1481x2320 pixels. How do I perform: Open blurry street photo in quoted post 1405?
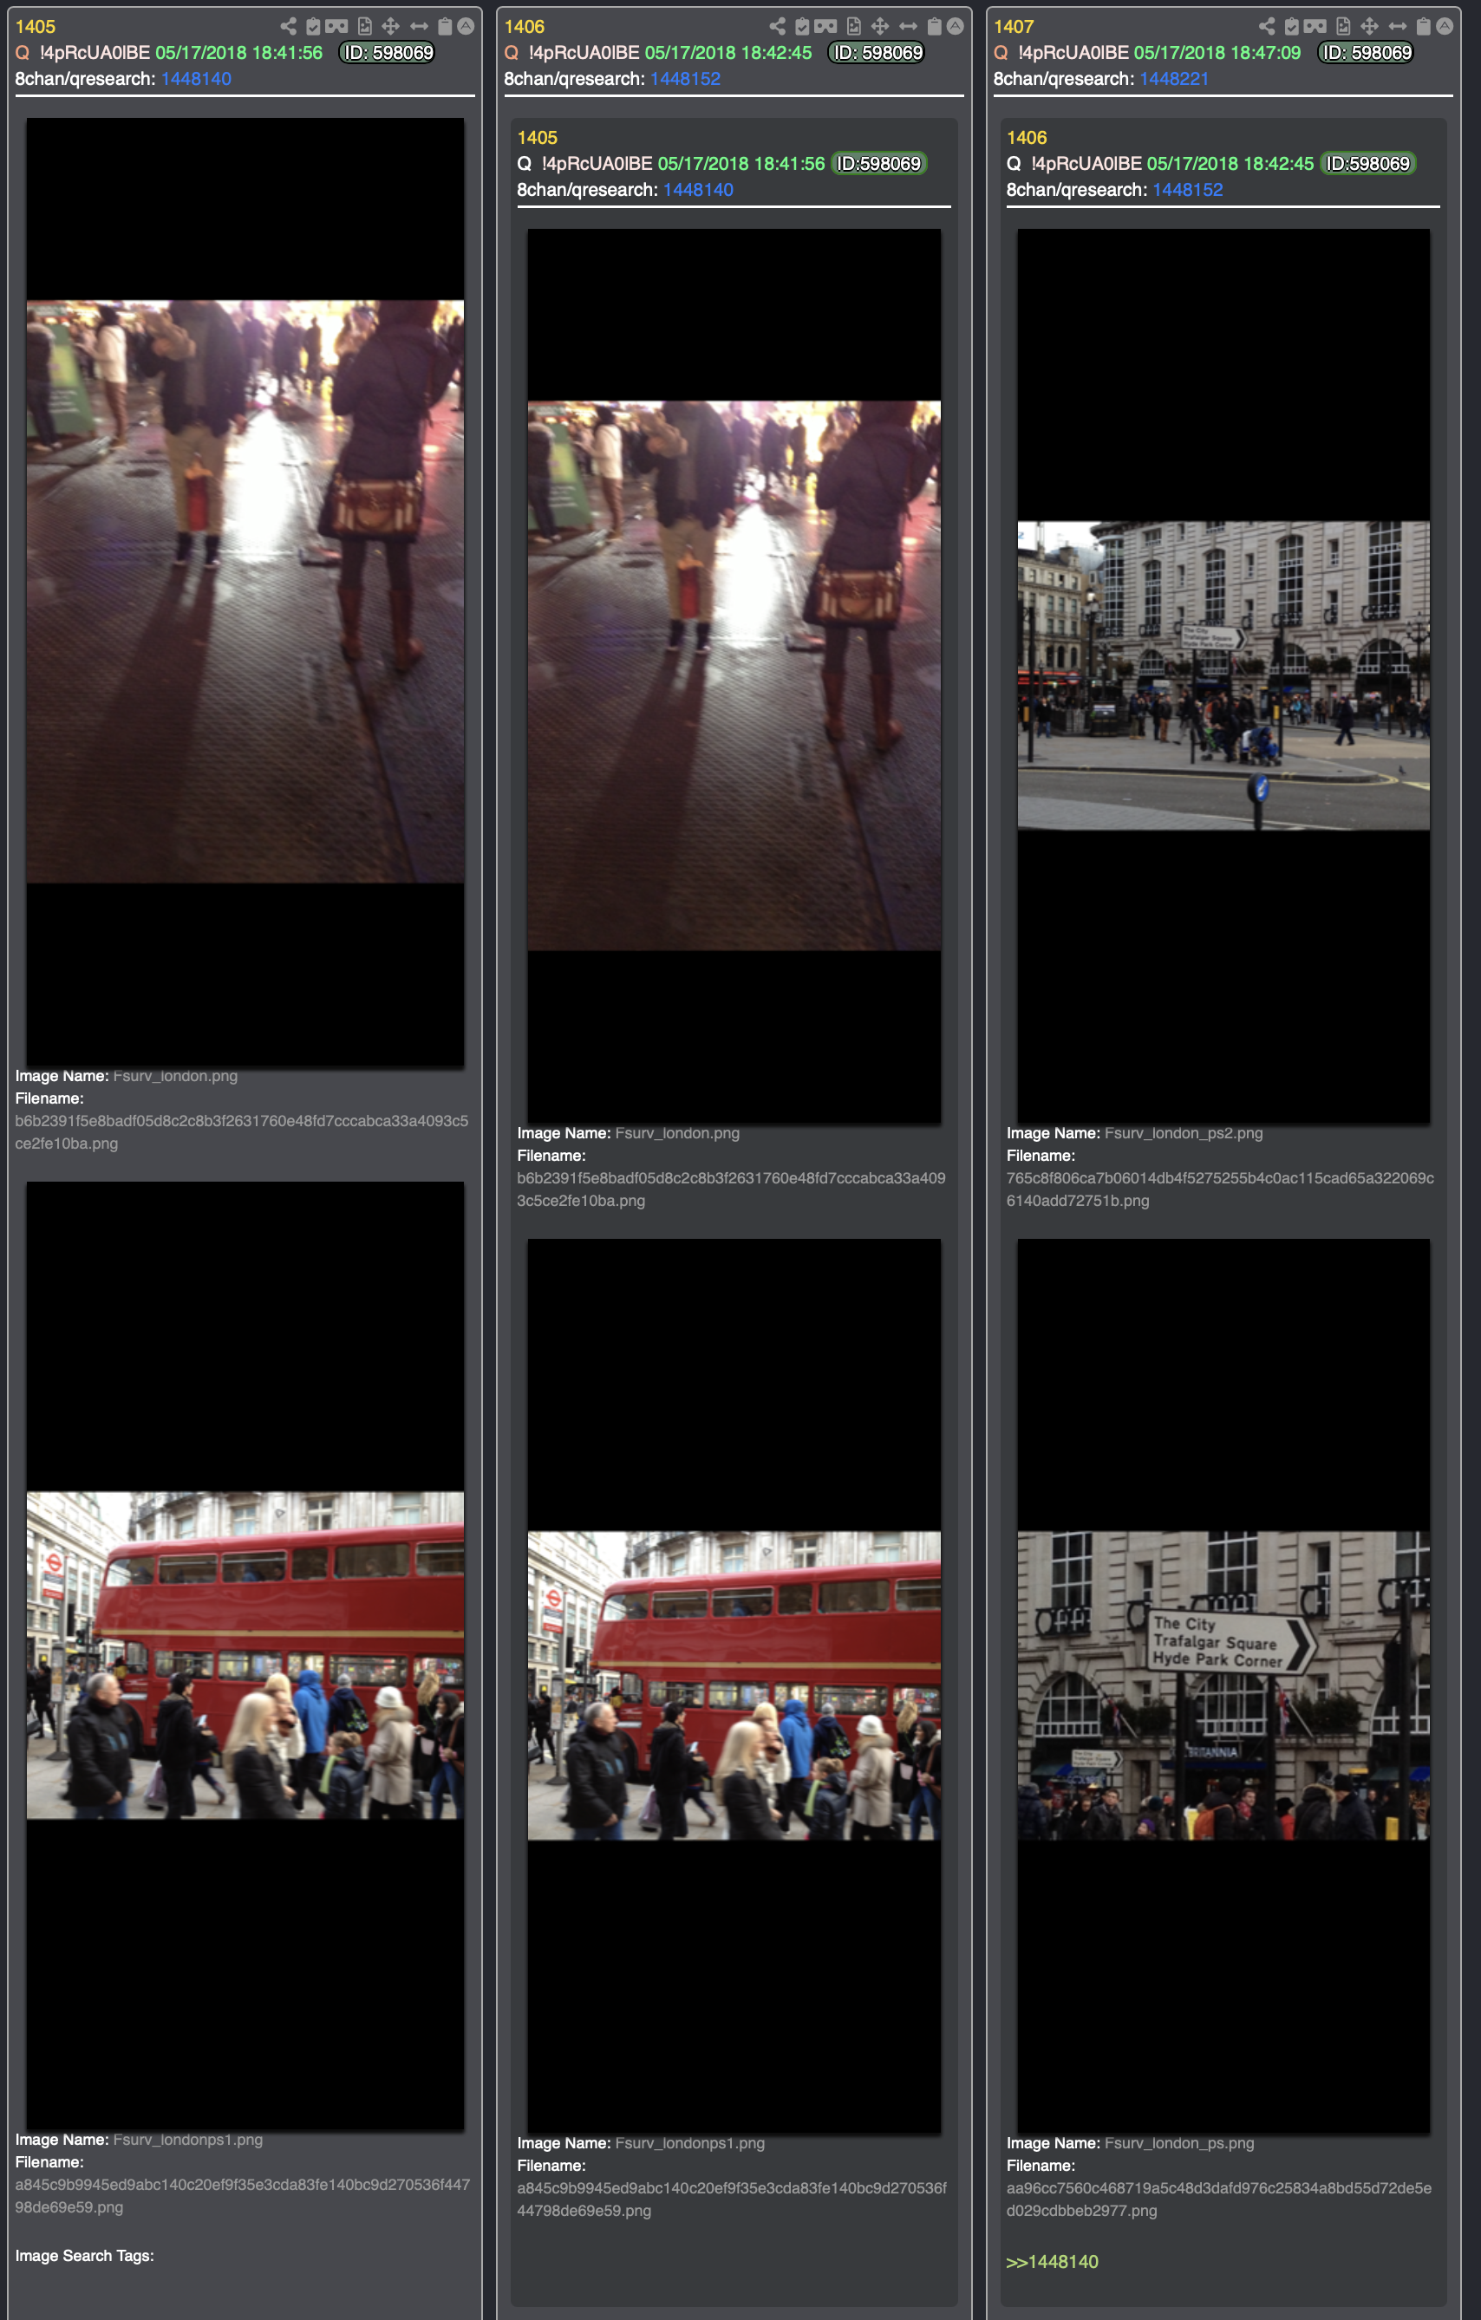click(734, 675)
